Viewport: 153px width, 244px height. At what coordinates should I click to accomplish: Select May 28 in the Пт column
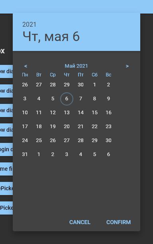coord(80,141)
